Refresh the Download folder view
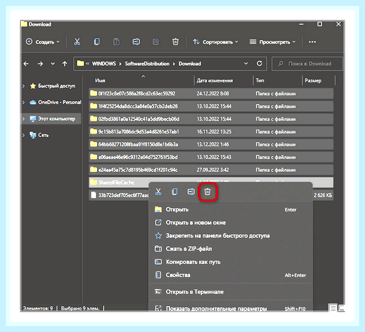Screen dimensions: 365x332 [259, 64]
